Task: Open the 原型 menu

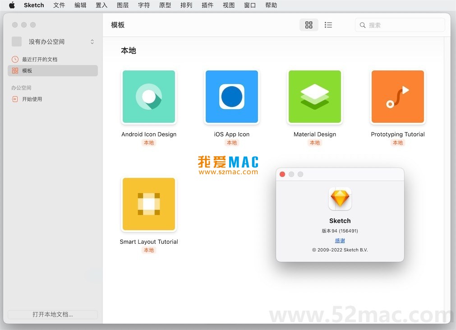Action: click(165, 5)
